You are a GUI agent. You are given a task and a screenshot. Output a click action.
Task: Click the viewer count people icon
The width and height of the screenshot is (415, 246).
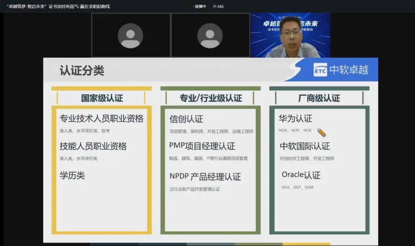pos(214,7)
